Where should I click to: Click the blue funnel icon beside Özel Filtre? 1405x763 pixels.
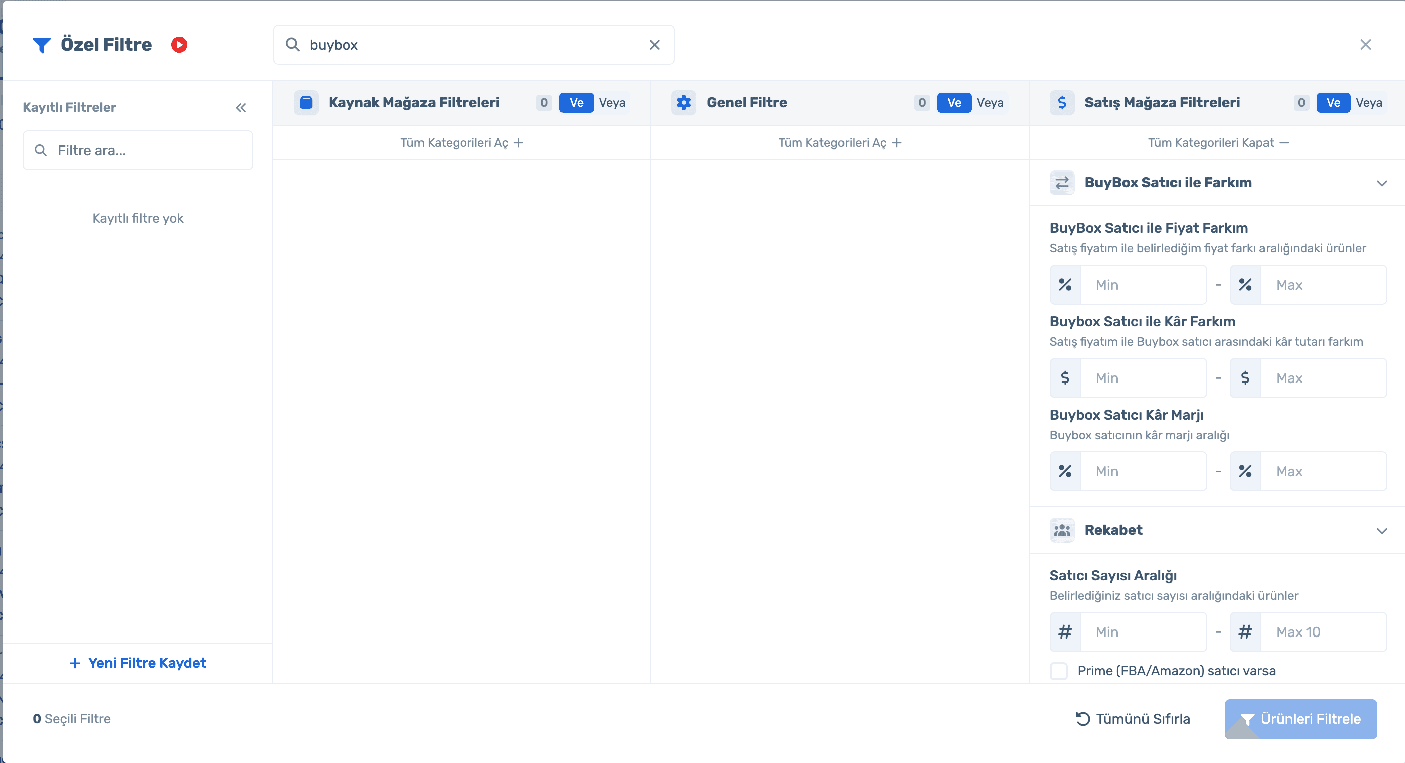(42, 45)
